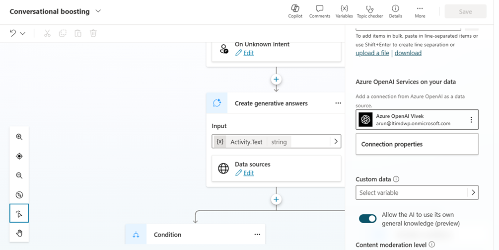Open the Variables panel
Viewport: 499px width, 250px height.
click(x=344, y=11)
